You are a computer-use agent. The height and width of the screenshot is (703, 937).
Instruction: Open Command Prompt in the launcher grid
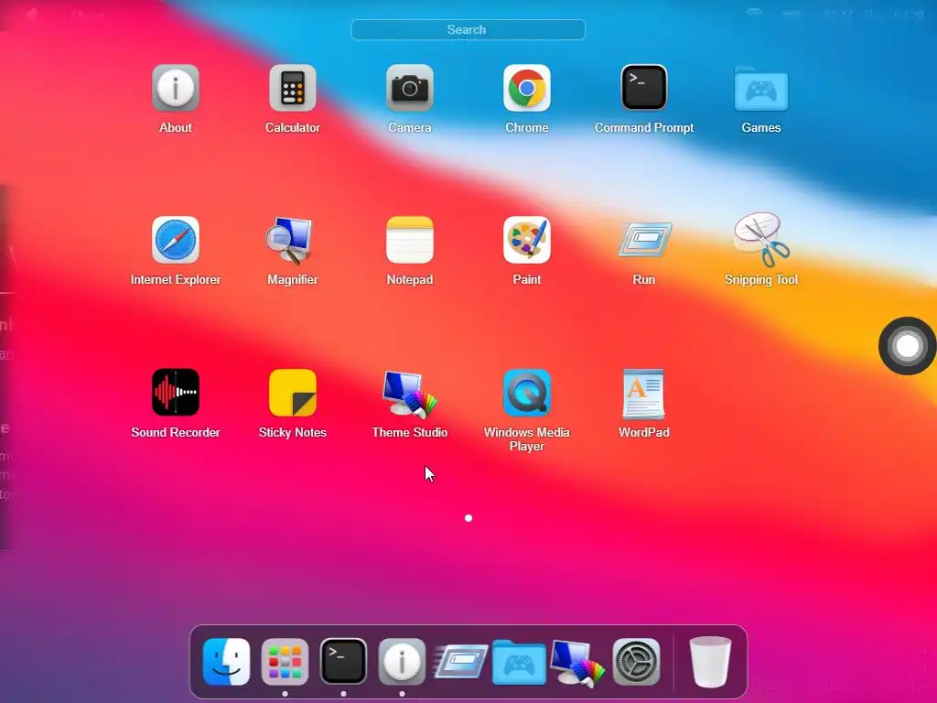point(643,88)
